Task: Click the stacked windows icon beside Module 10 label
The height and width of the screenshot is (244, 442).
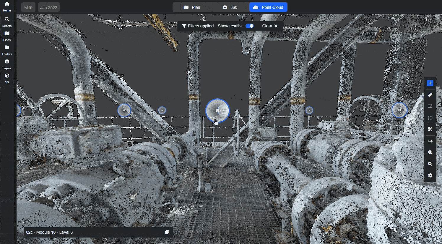Action: coord(167,232)
